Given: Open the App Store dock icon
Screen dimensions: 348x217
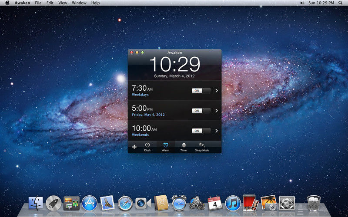Looking at the screenshot, I should pyautogui.click(x=90, y=203).
